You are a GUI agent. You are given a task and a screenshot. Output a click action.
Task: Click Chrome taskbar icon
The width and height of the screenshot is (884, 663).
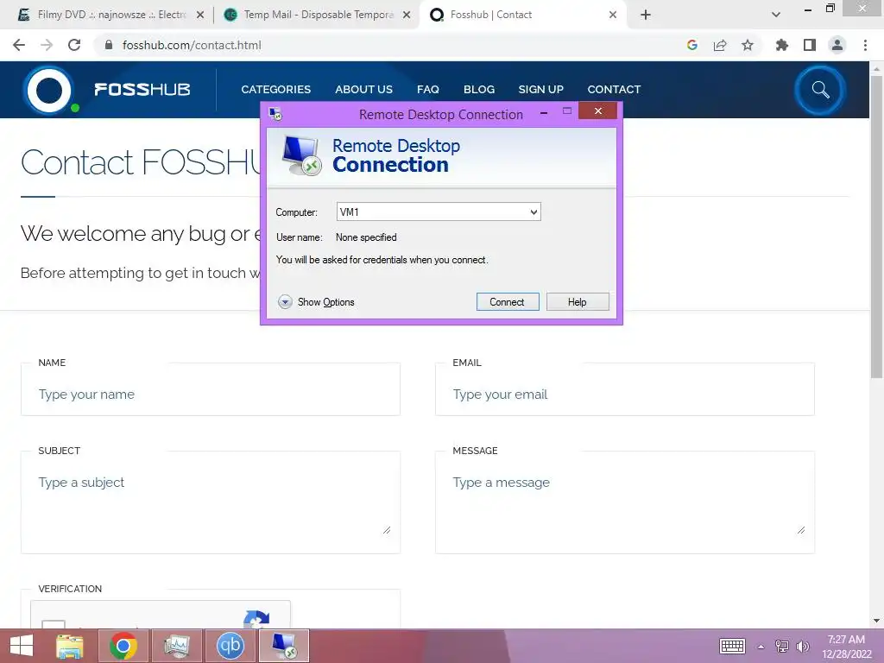123,646
